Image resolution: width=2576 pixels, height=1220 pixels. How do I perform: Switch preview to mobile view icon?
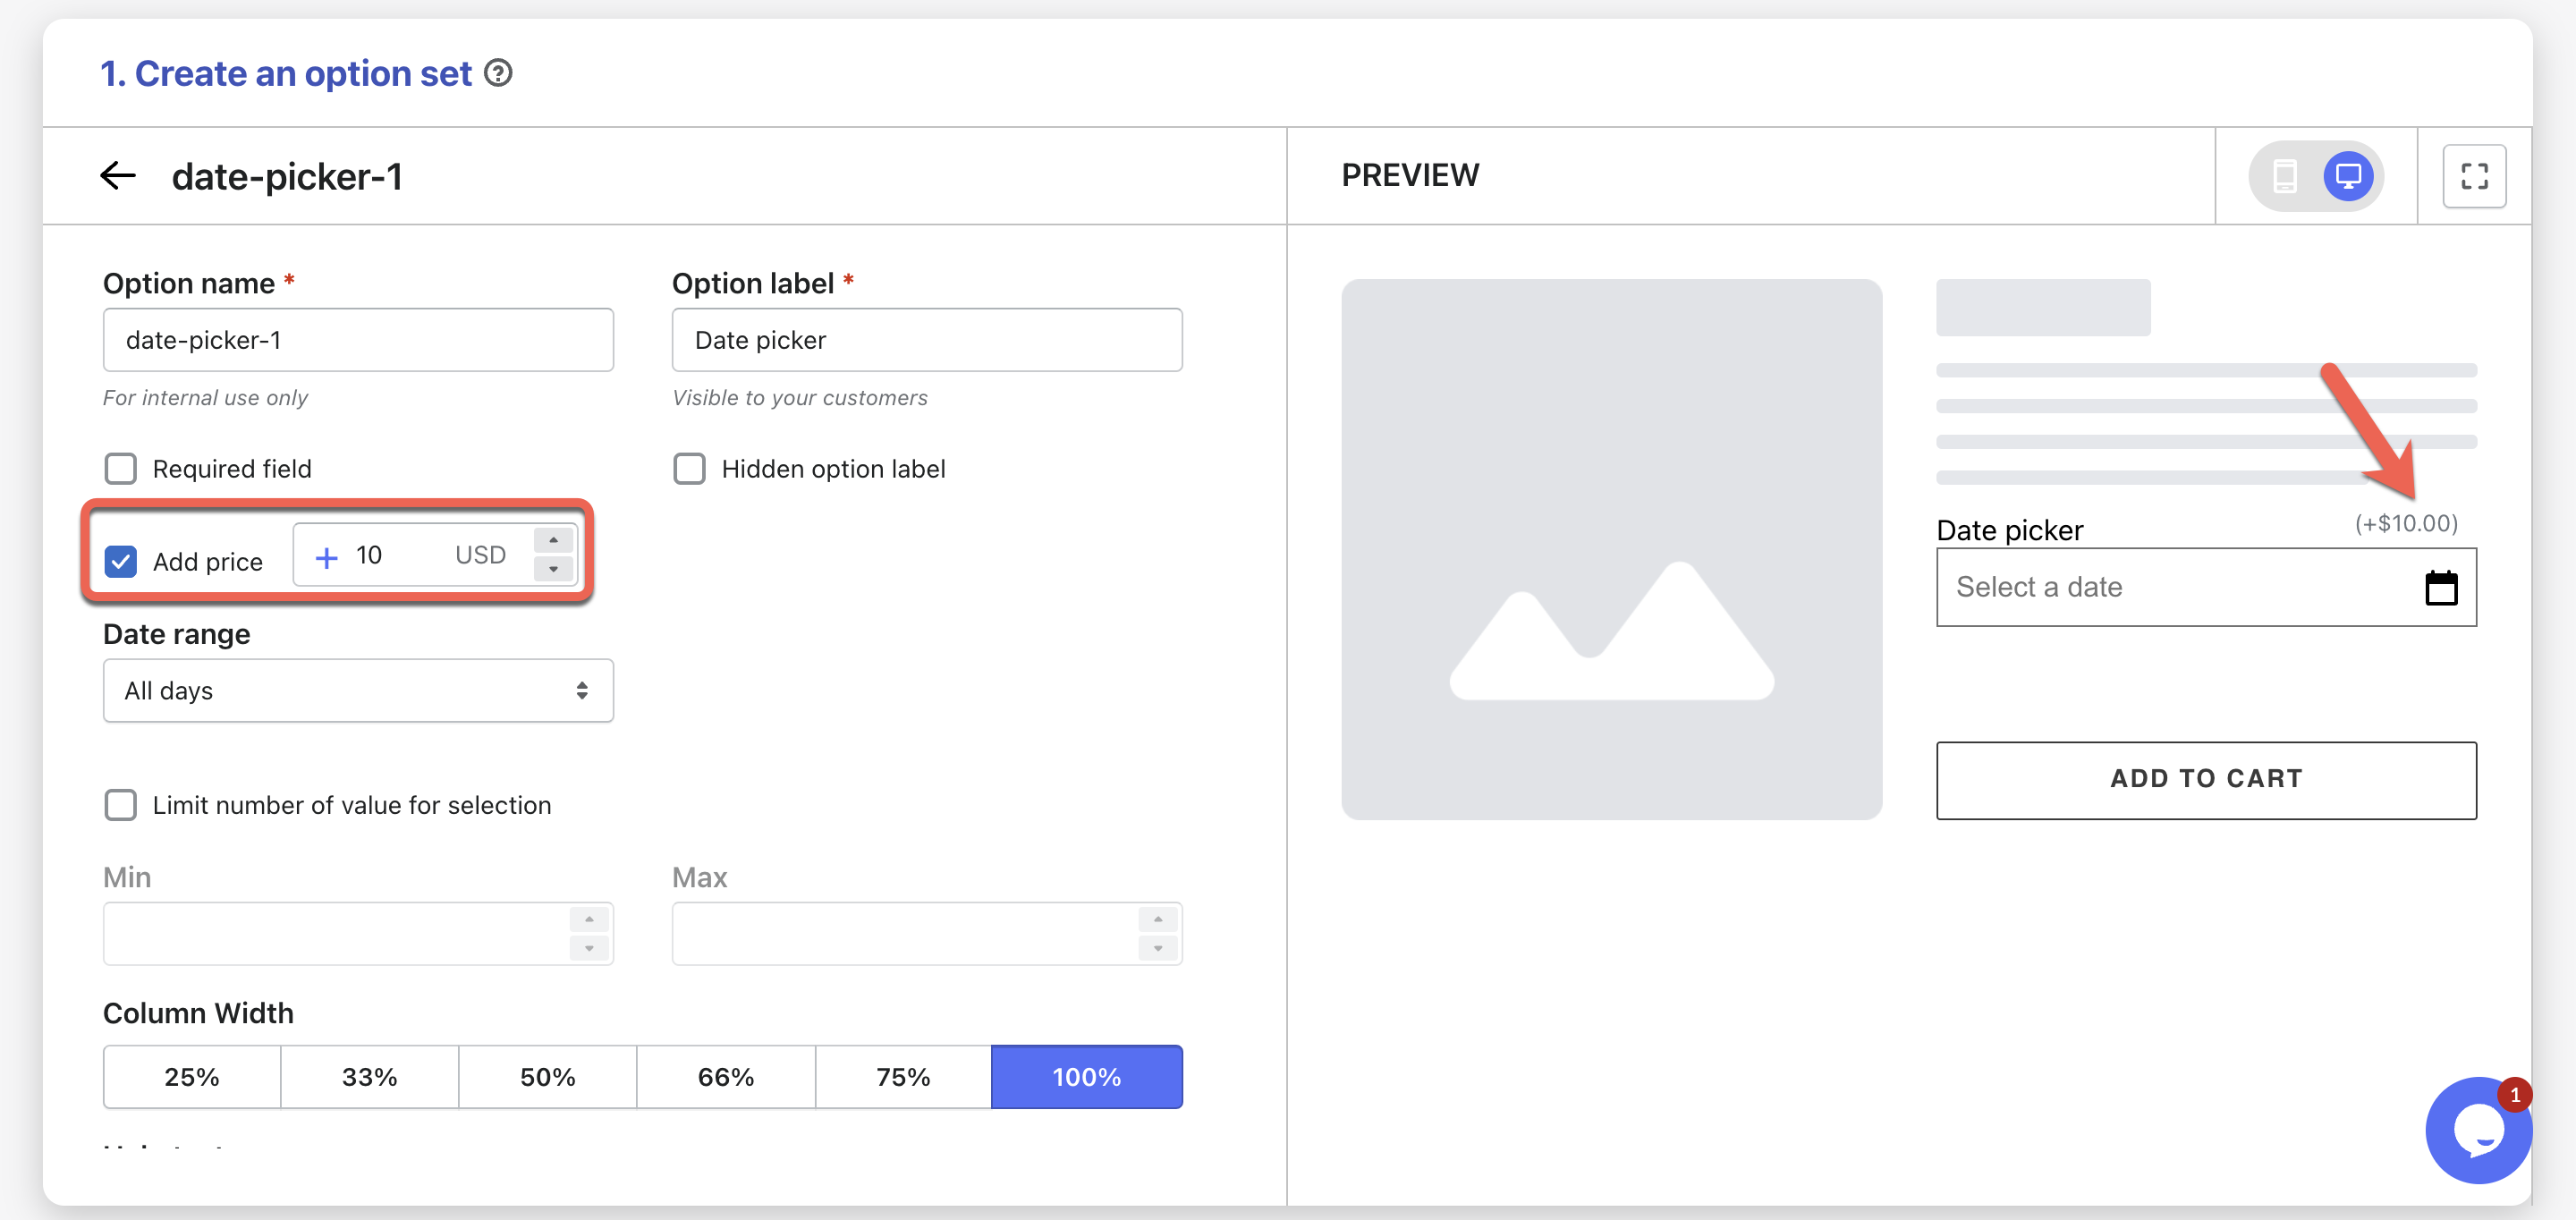coord(2284,176)
